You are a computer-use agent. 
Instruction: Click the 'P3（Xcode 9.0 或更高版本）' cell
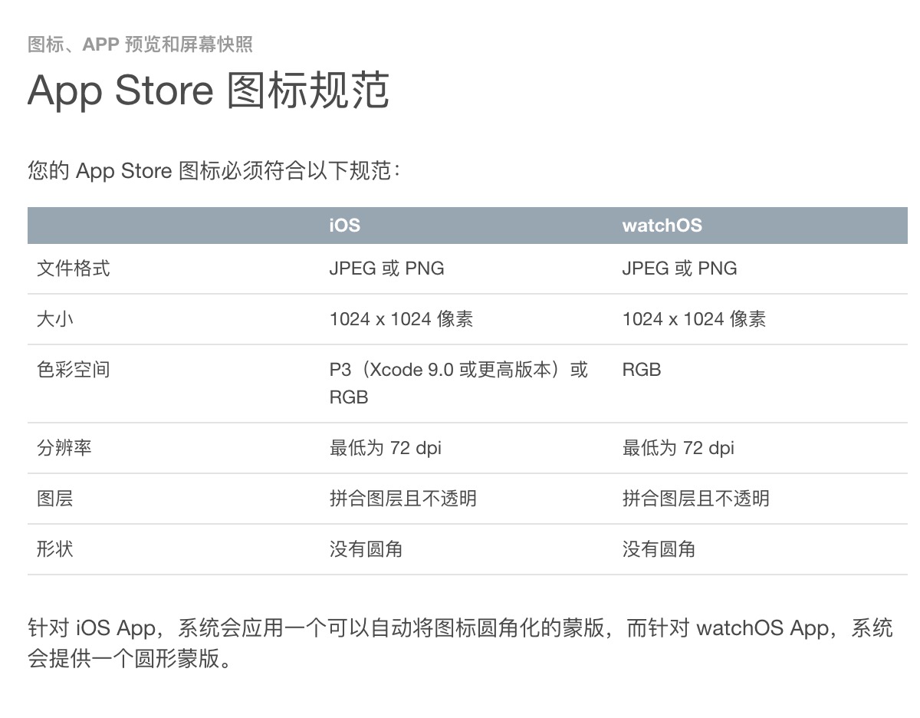tap(459, 384)
